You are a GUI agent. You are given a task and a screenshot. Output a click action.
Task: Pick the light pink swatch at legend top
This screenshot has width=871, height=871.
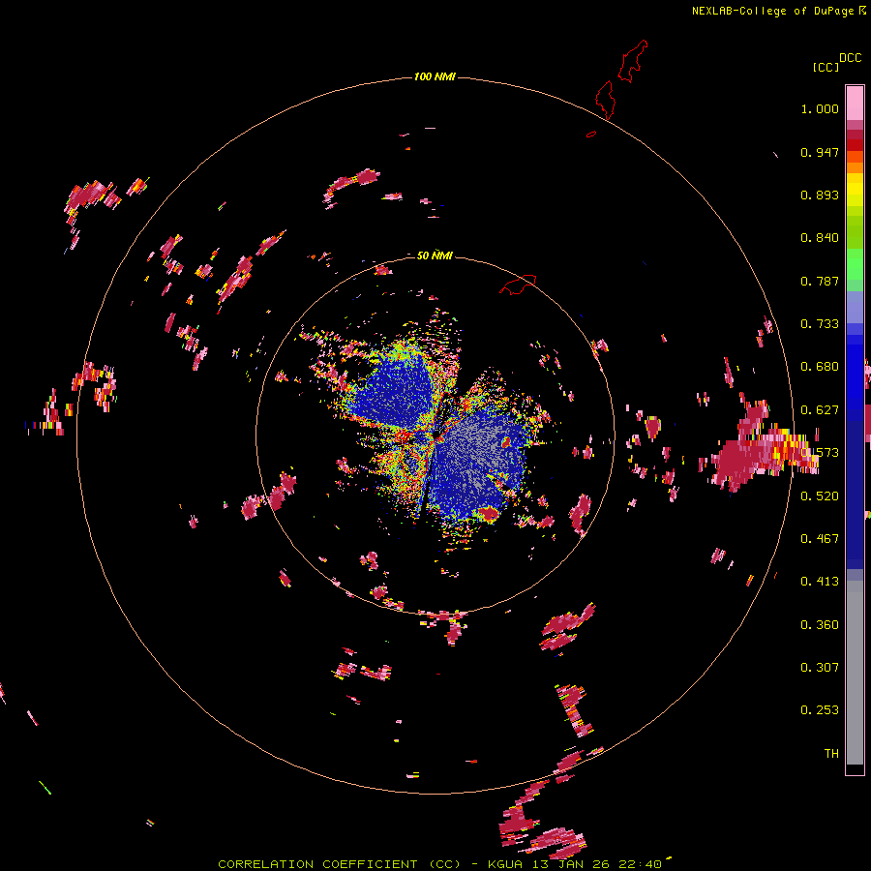tap(855, 103)
